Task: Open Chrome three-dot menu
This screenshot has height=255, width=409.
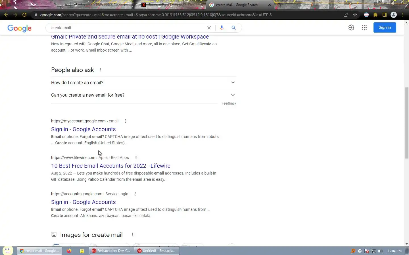Action: [403, 15]
